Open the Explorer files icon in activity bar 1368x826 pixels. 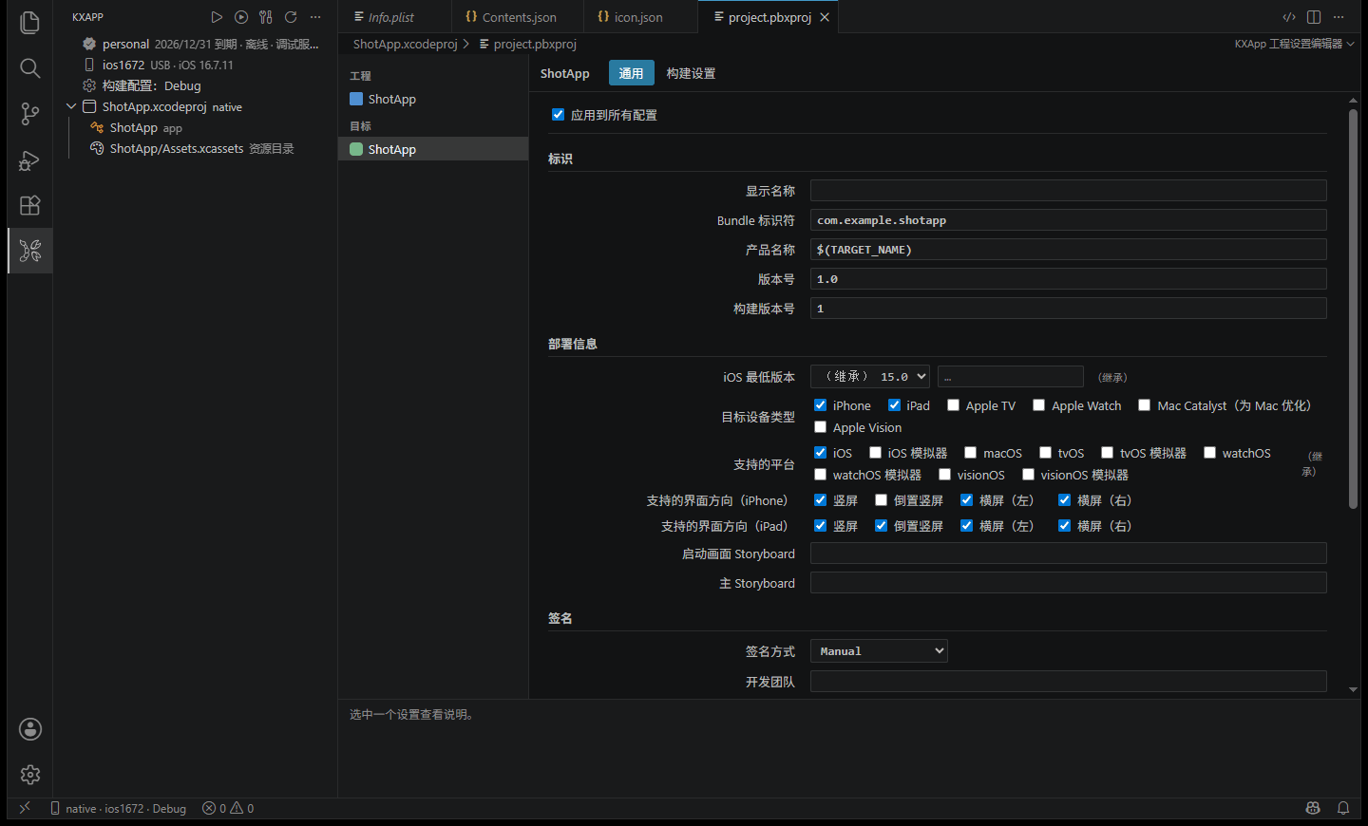point(29,23)
